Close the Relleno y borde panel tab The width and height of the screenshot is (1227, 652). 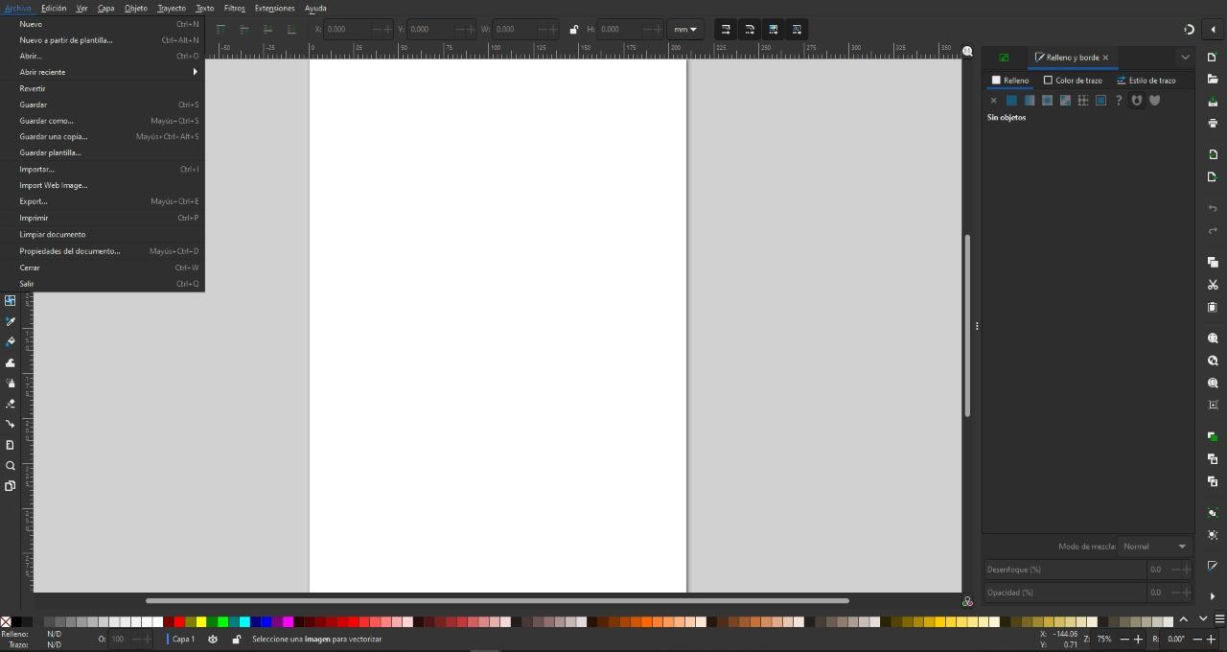[1105, 58]
